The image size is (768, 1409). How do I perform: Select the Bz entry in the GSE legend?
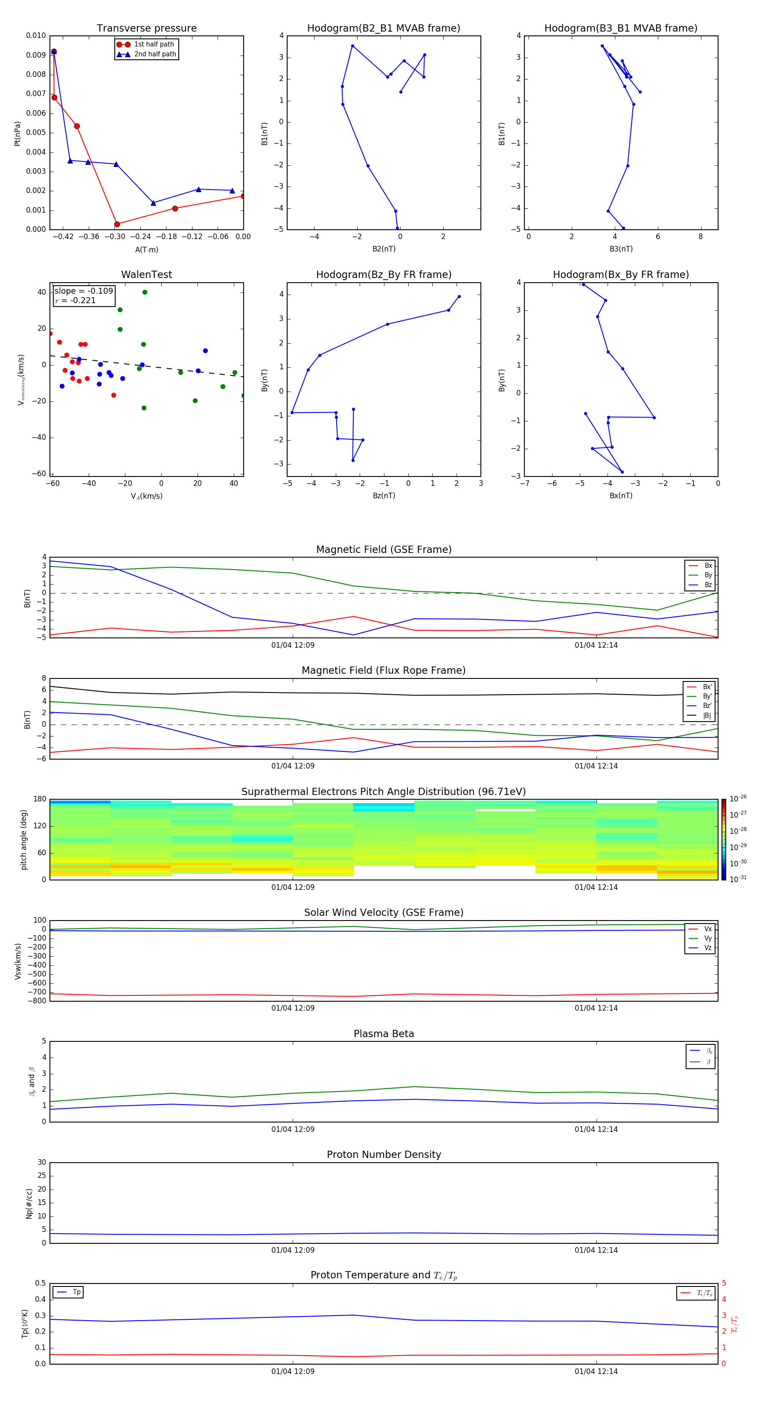pos(700,585)
